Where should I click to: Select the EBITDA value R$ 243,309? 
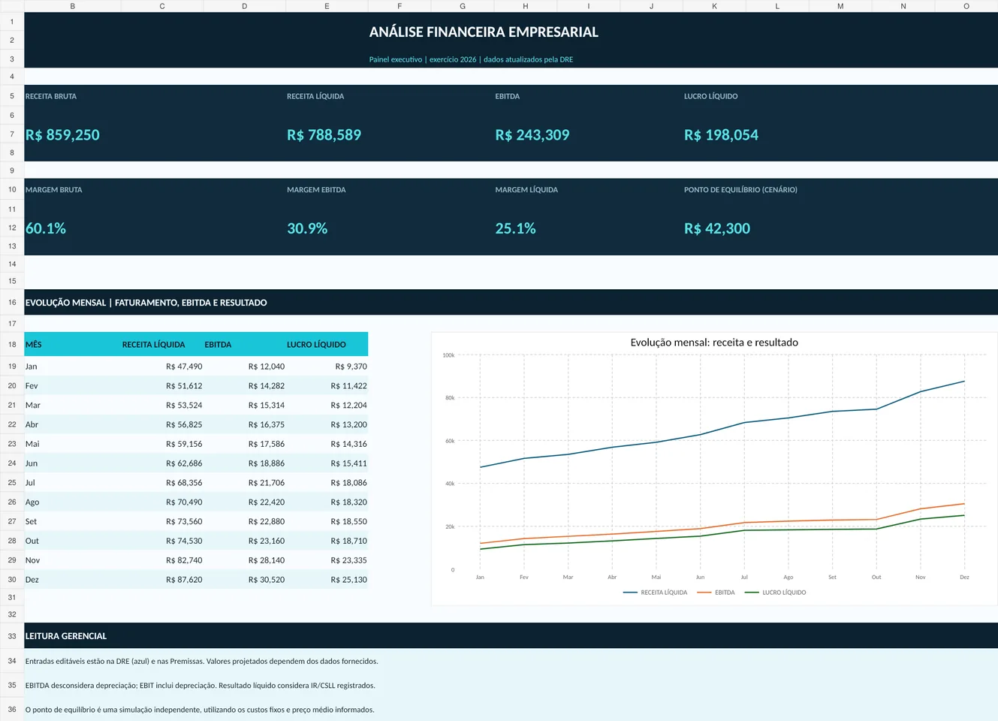click(532, 135)
